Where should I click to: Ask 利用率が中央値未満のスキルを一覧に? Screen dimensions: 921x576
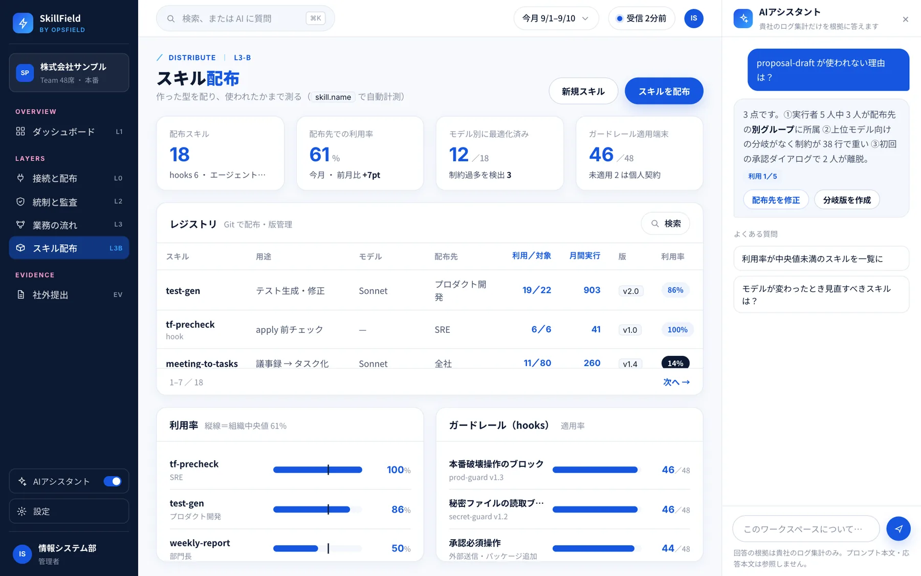[x=821, y=259]
